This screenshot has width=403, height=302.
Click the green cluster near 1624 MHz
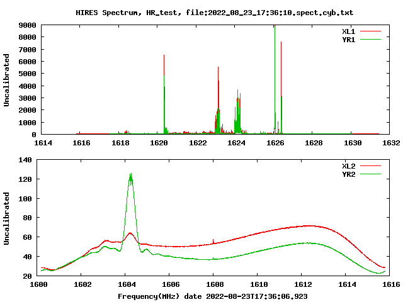tap(238, 113)
